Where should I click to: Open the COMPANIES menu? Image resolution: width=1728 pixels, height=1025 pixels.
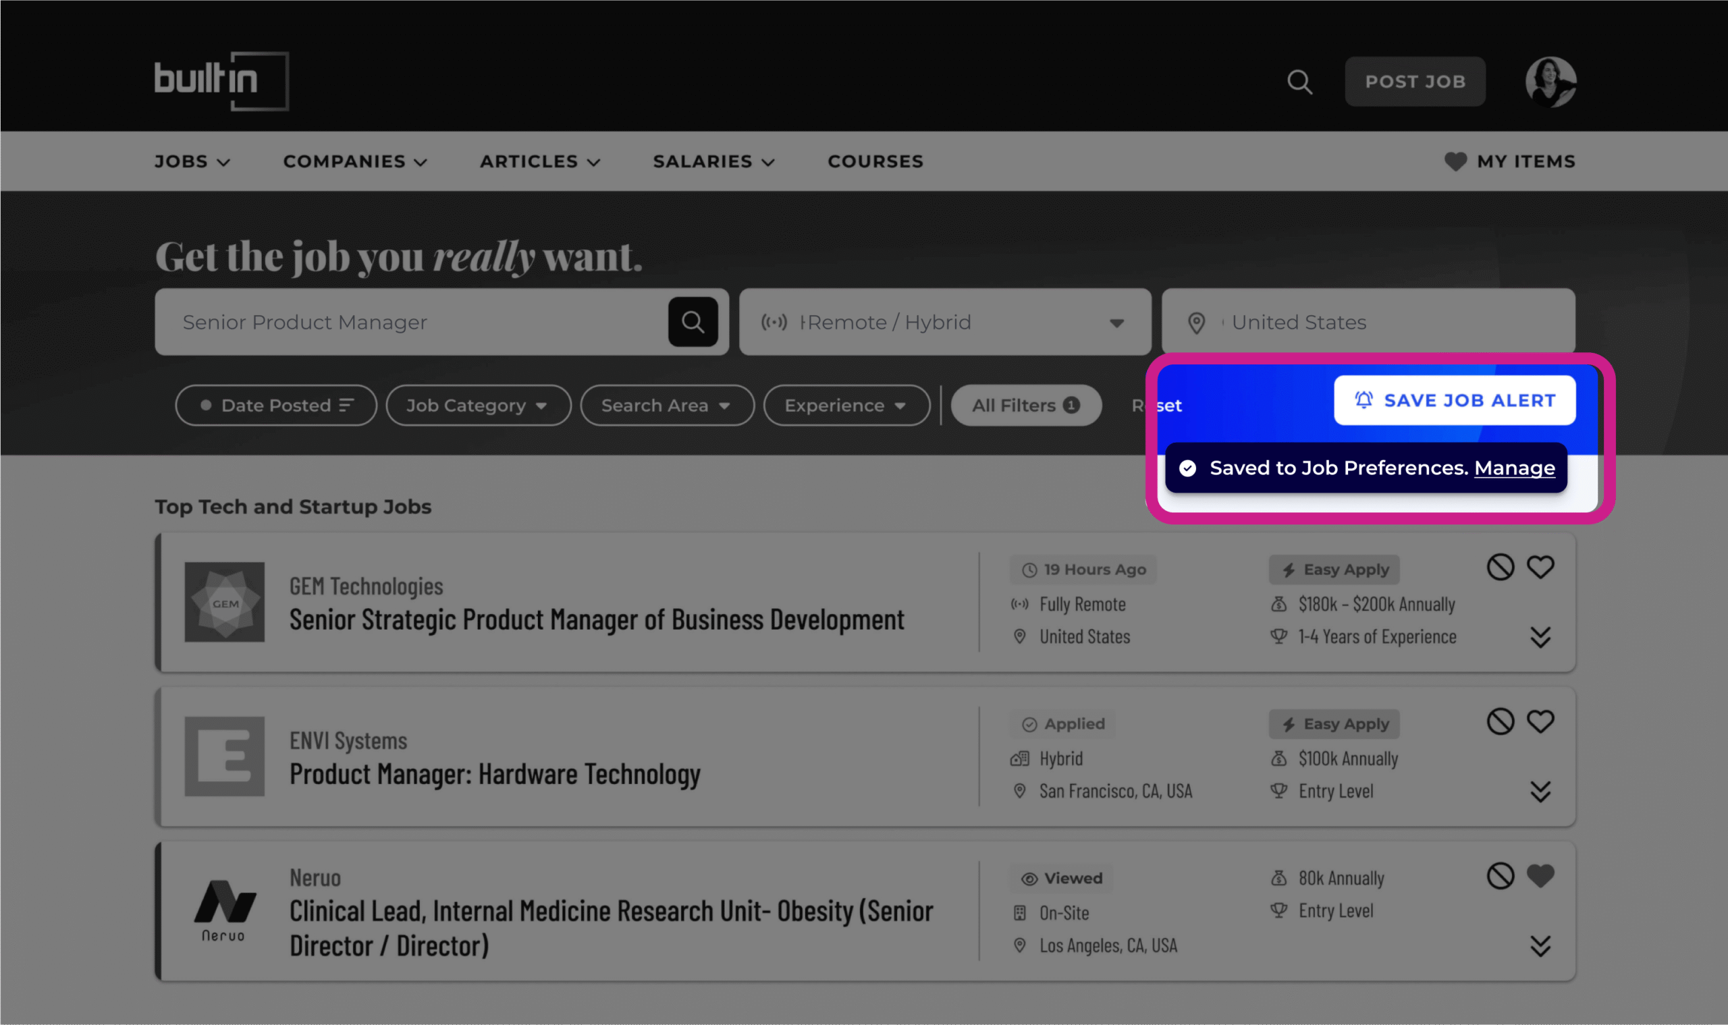tap(355, 162)
